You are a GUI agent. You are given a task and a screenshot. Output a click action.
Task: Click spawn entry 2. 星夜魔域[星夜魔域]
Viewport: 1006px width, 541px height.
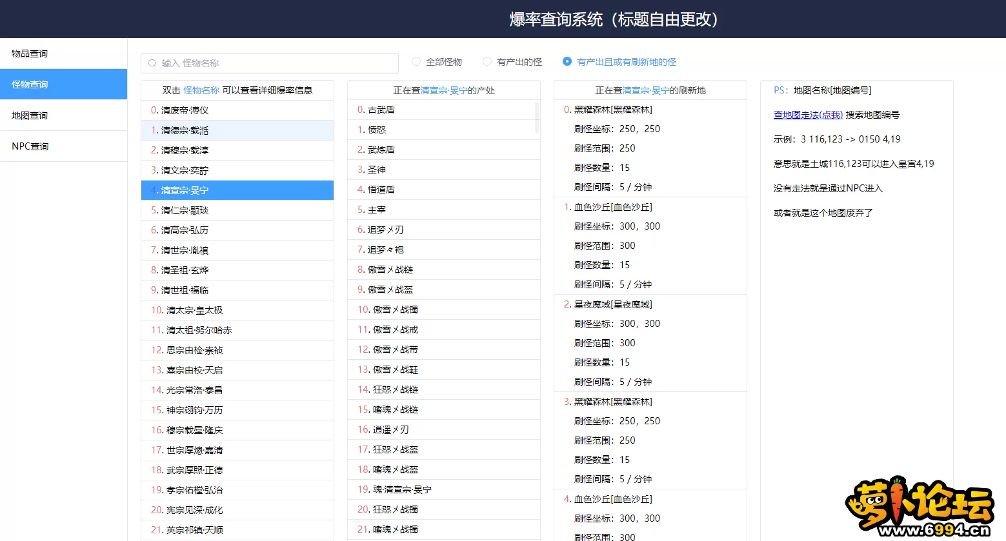[x=608, y=304]
